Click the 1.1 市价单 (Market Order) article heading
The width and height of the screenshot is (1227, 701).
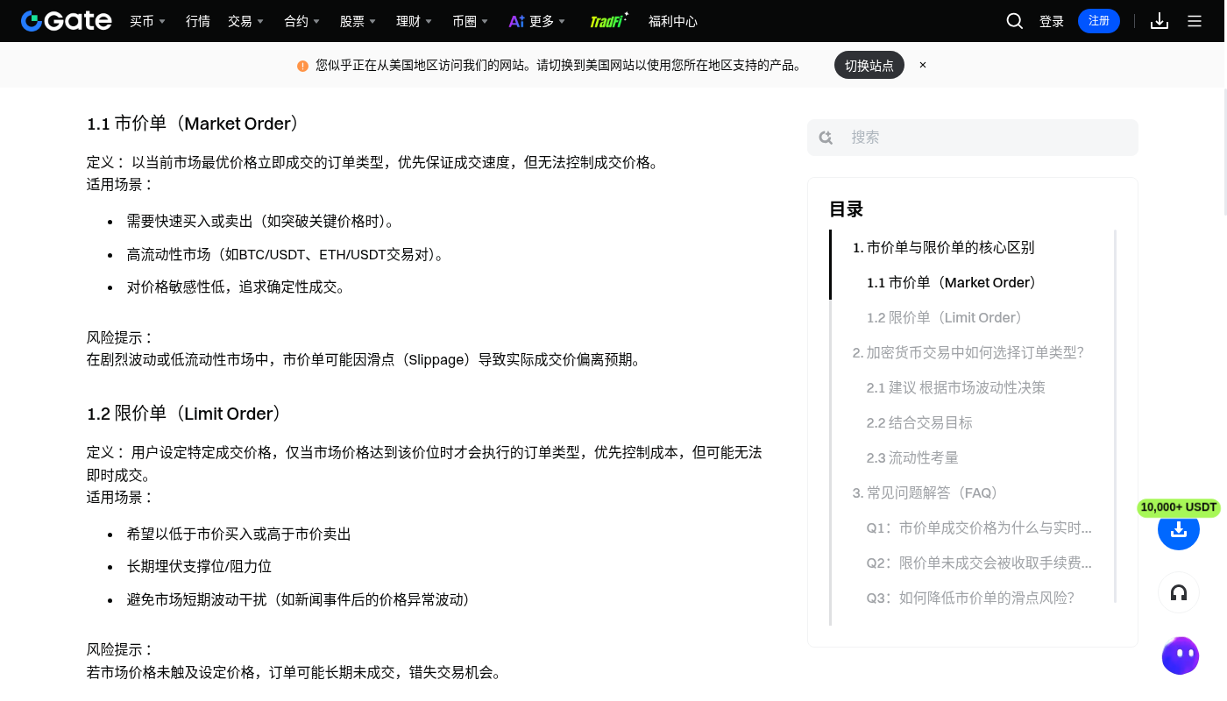coord(194,124)
